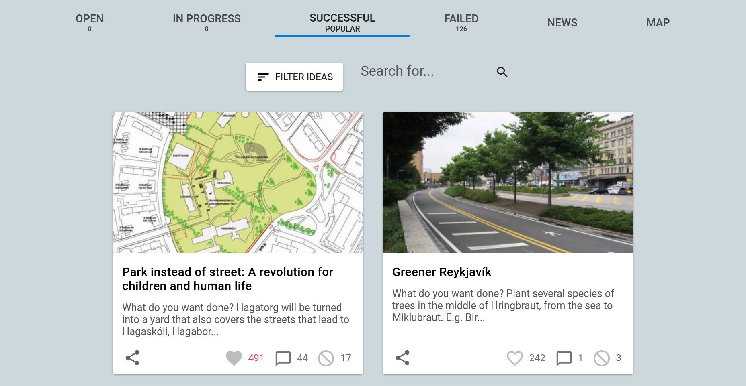Select the Successful Popular tab
Screen dimensions: 746x386
[x=342, y=22]
